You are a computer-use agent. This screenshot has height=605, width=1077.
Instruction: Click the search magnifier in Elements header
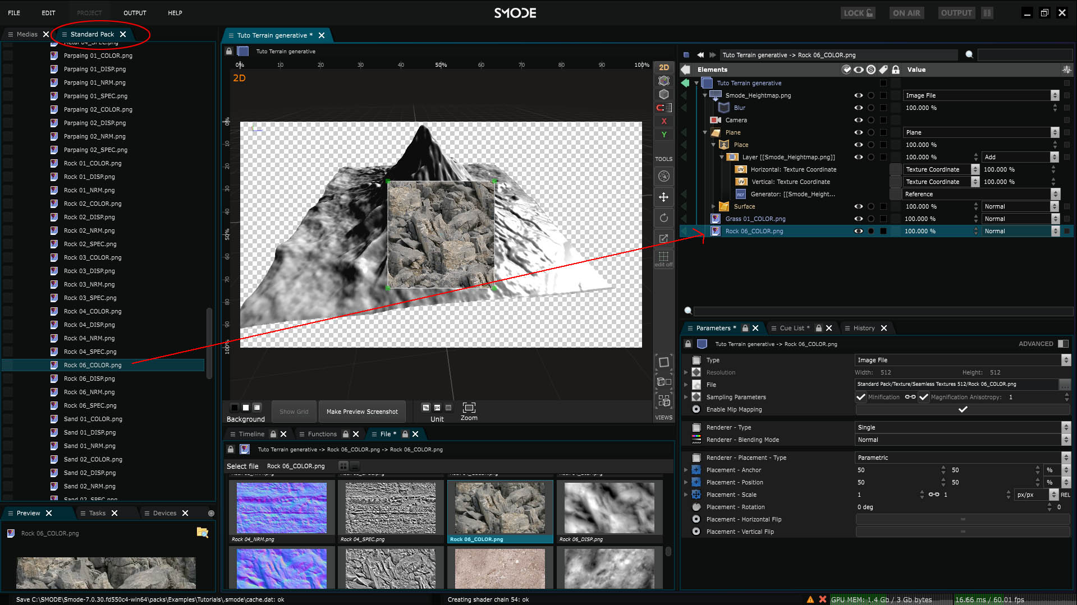pos(969,55)
